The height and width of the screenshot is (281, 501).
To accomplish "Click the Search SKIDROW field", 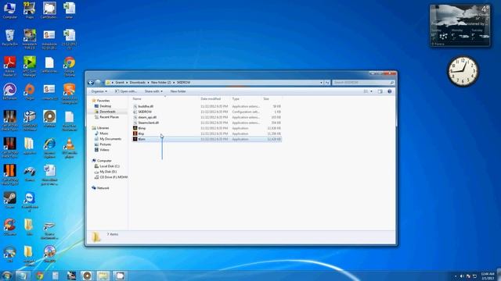I will [x=362, y=83].
